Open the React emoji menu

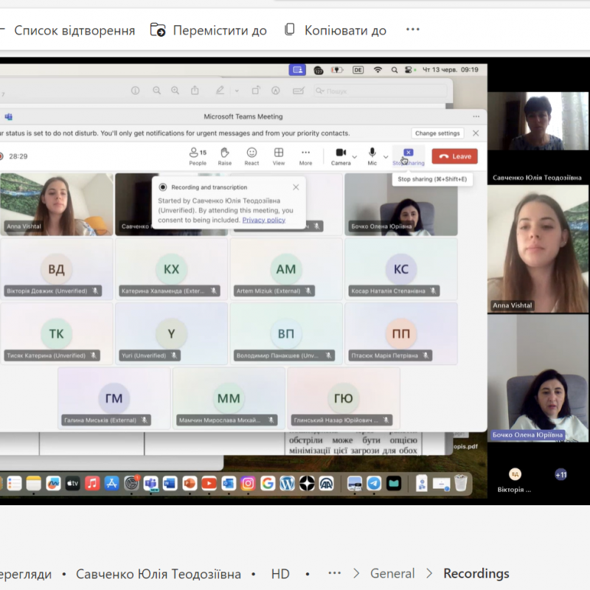pyautogui.click(x=251, y=156)
